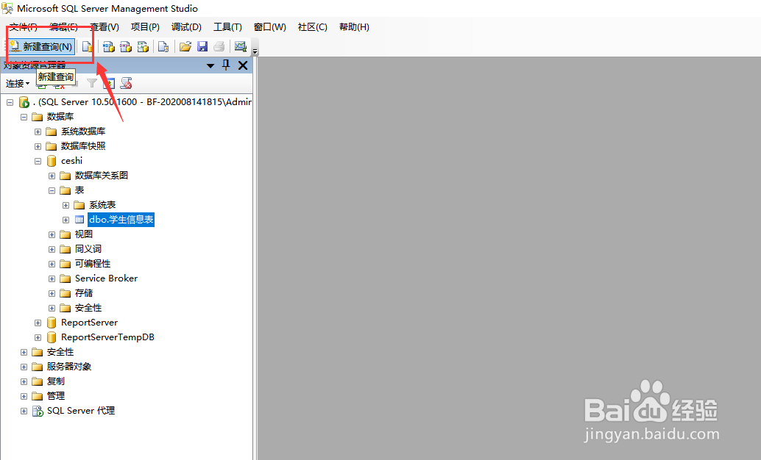Screen dimensions: 761x460
Task: Expand the SQL Server 代理 node
Action: (24, 411)
